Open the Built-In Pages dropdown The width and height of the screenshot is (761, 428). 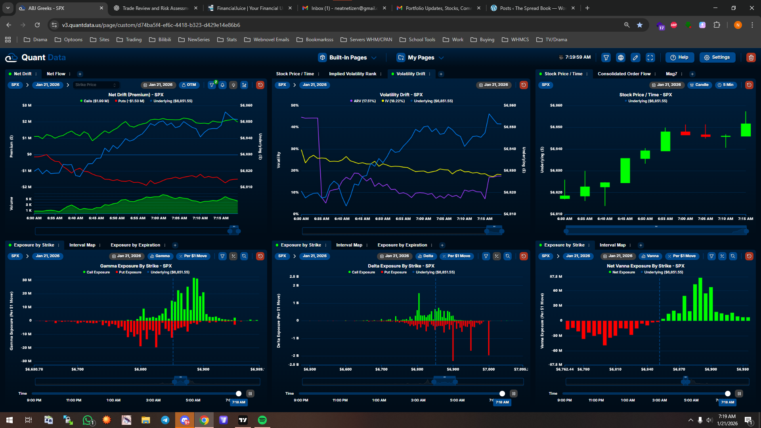click(x=347, y=57)
